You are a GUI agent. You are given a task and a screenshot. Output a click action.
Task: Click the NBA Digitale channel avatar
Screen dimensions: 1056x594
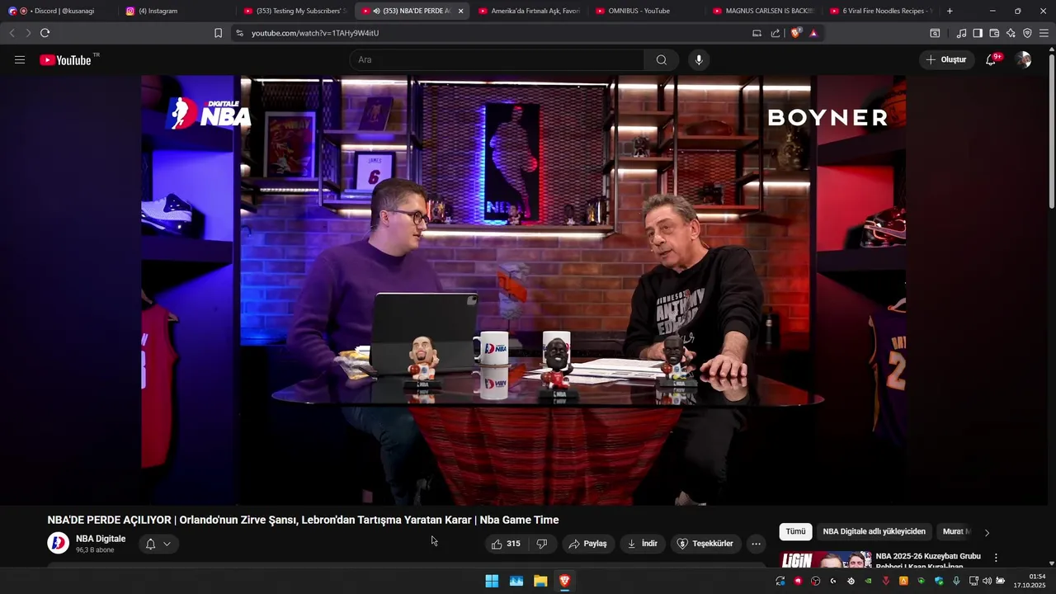tap(58, 543)
